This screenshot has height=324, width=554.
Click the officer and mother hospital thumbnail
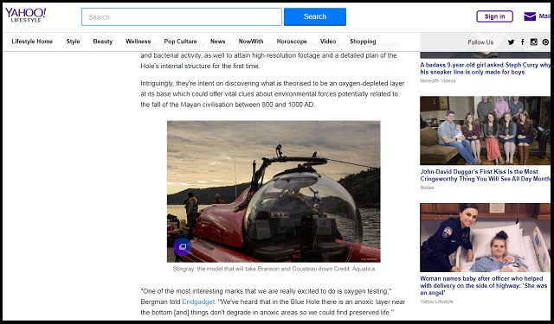pos(485,238)
